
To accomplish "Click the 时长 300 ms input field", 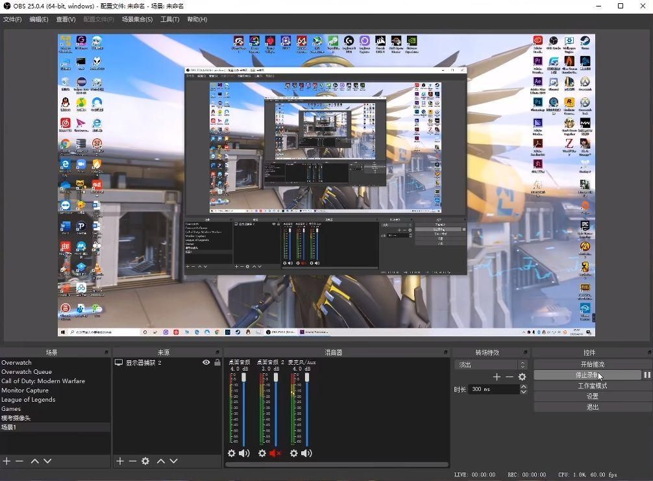I will [494, 389].
